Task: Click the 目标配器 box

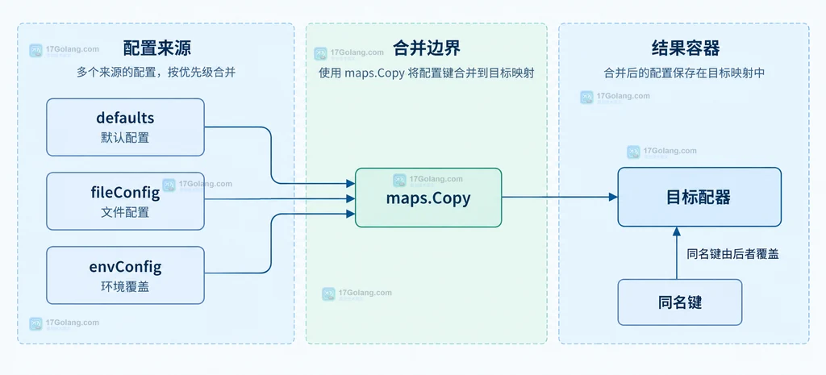Action: (699, 197)
